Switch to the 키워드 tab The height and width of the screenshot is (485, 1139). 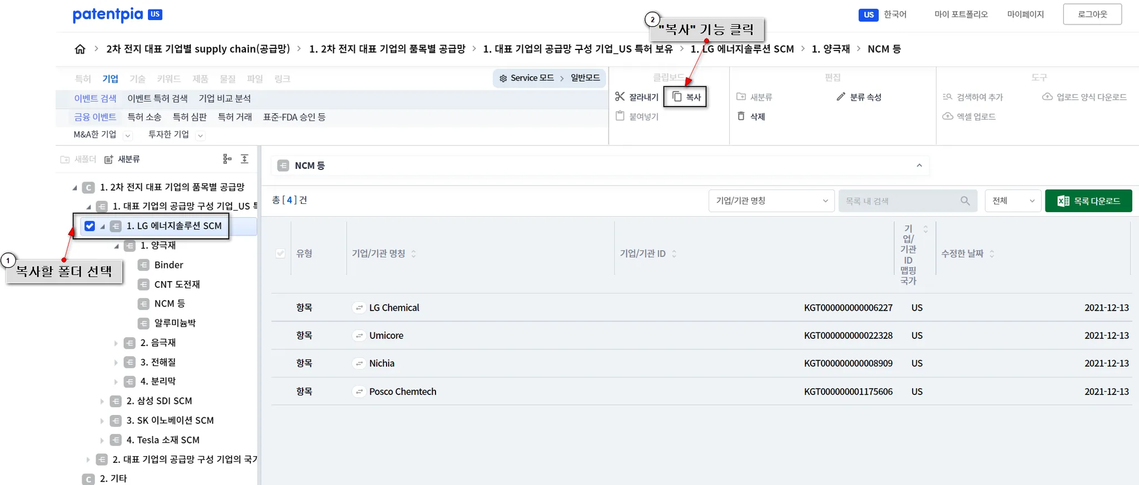click(x=169, y=79)
